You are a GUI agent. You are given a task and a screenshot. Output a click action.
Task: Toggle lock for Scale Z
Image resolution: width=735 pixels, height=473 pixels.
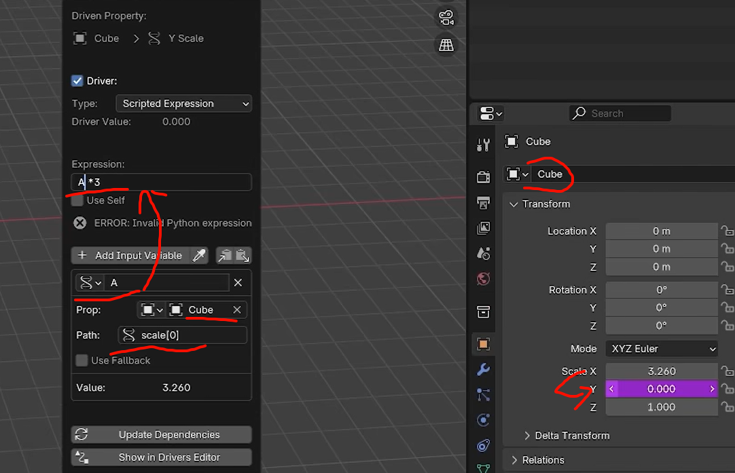[x=727, y=407]
